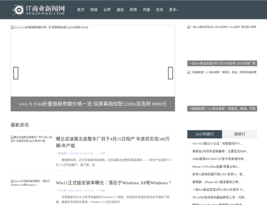Switch to the 24小时排行 tab
This screenshot has height=205, width=267.
tap(205, 134)
